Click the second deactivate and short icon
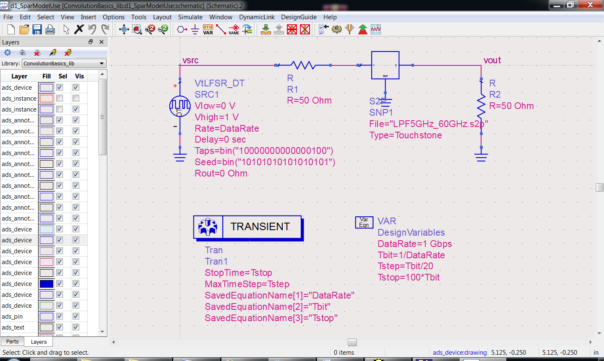The image size is (604, 361). click(305, 29)
